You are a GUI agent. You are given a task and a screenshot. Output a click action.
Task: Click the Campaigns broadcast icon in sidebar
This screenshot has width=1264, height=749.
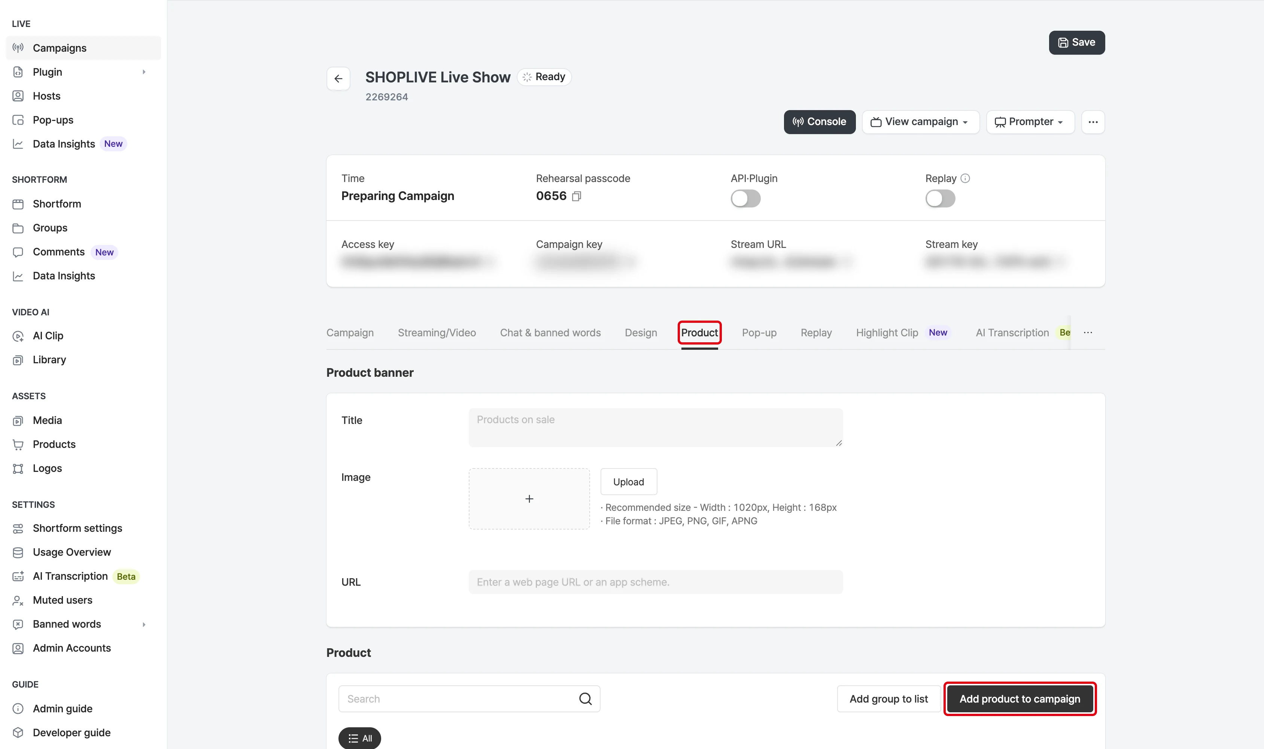coord(18,48)
